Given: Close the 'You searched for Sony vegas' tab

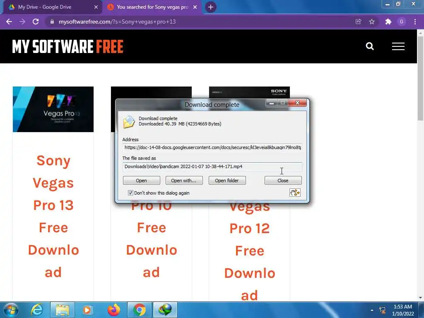Looking at the screenshot, I should pos(195,7).
